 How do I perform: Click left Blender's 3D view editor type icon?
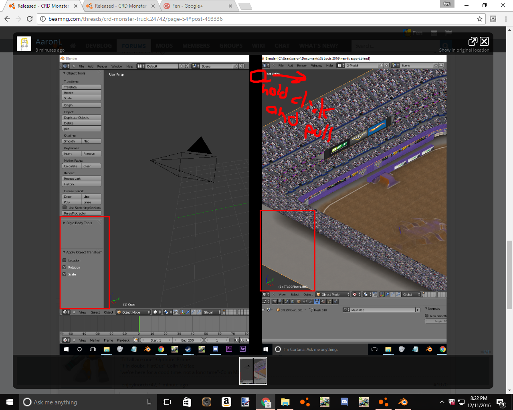pos(66,312)
